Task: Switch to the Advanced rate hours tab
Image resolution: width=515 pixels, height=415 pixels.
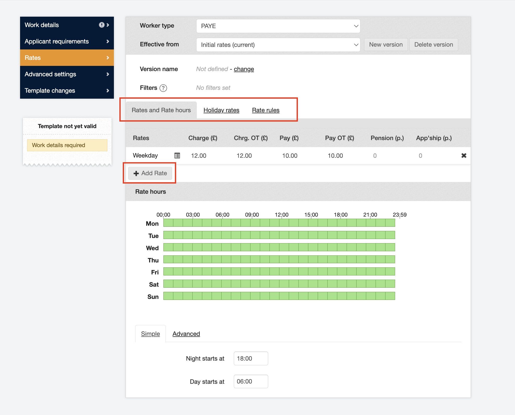Action: (186, 334)
